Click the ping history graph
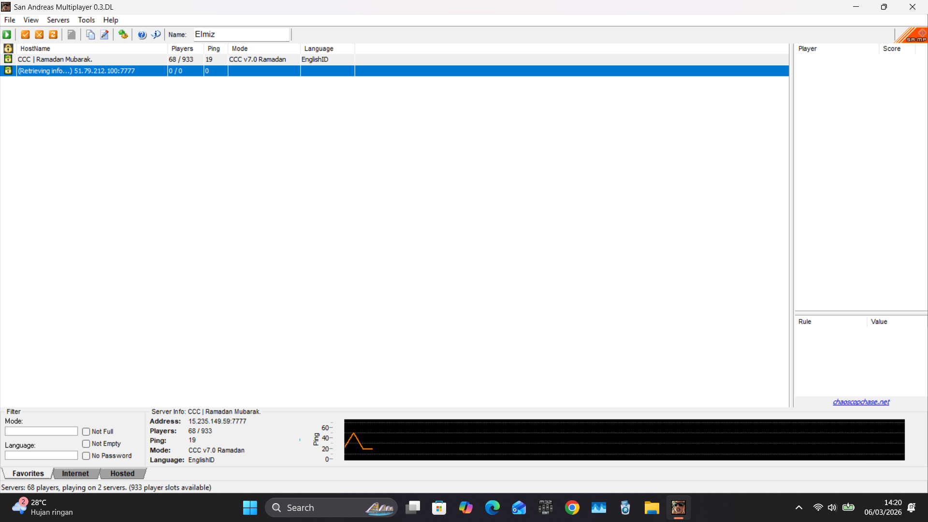928x522 pixels. click(624, 440)
